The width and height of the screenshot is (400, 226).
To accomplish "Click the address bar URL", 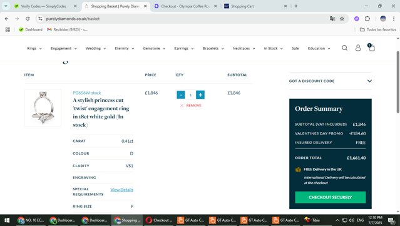I will coord(73,19).
